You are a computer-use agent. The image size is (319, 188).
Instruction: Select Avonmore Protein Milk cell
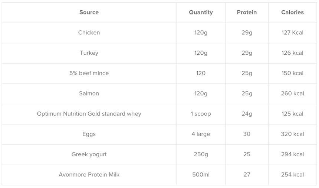[89, 175]
